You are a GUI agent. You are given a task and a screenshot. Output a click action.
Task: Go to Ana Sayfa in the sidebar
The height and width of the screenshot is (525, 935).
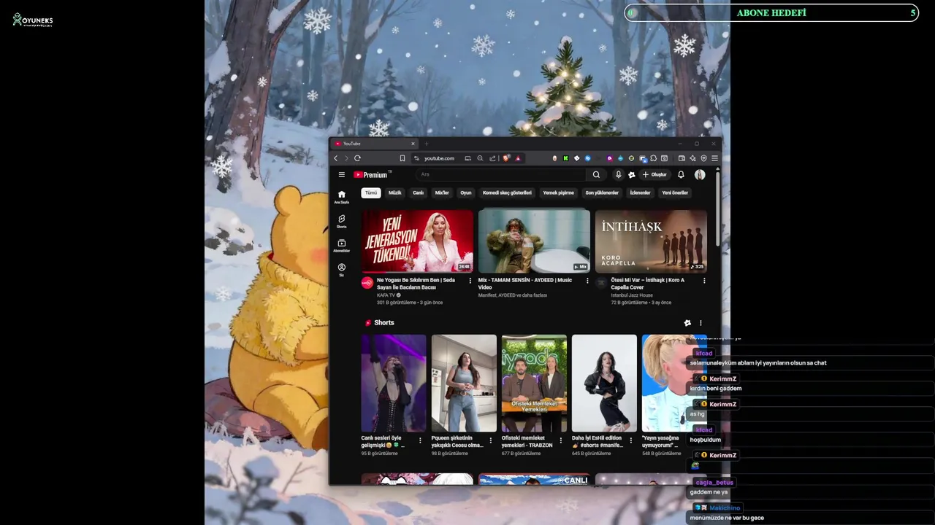pyautogui.click(x=341, y=197)
